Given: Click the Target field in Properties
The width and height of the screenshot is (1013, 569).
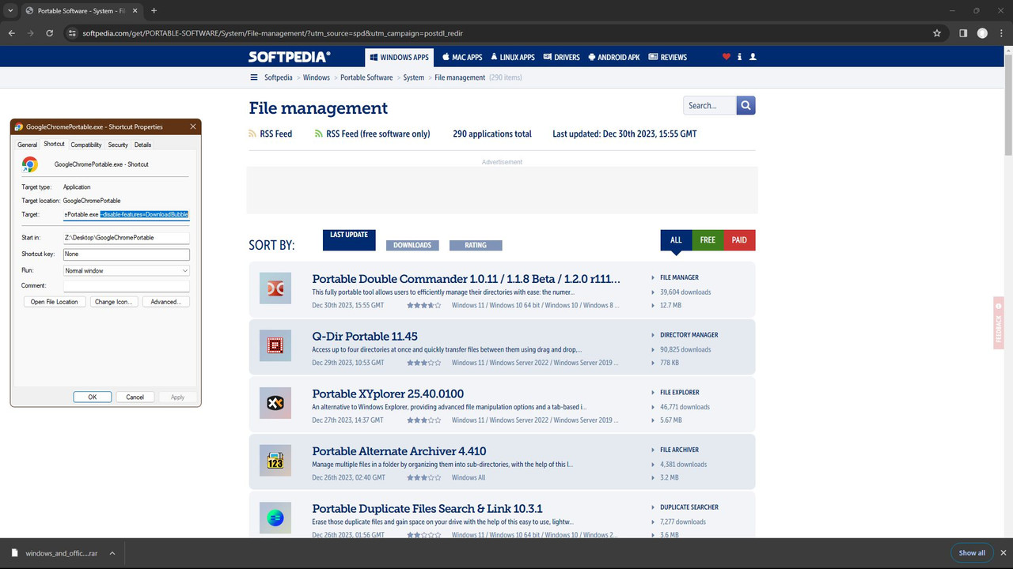Looking at the screenshot, I should point(127,214).
